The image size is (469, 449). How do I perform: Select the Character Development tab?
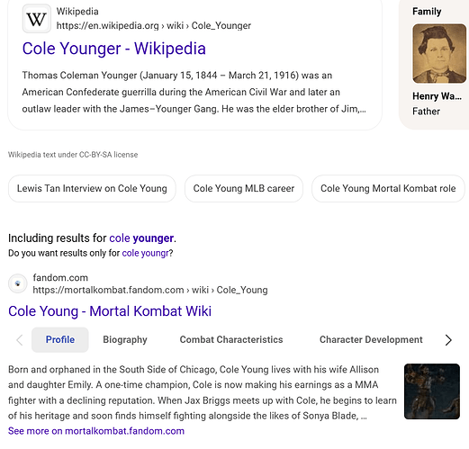[x=371, y=339]
